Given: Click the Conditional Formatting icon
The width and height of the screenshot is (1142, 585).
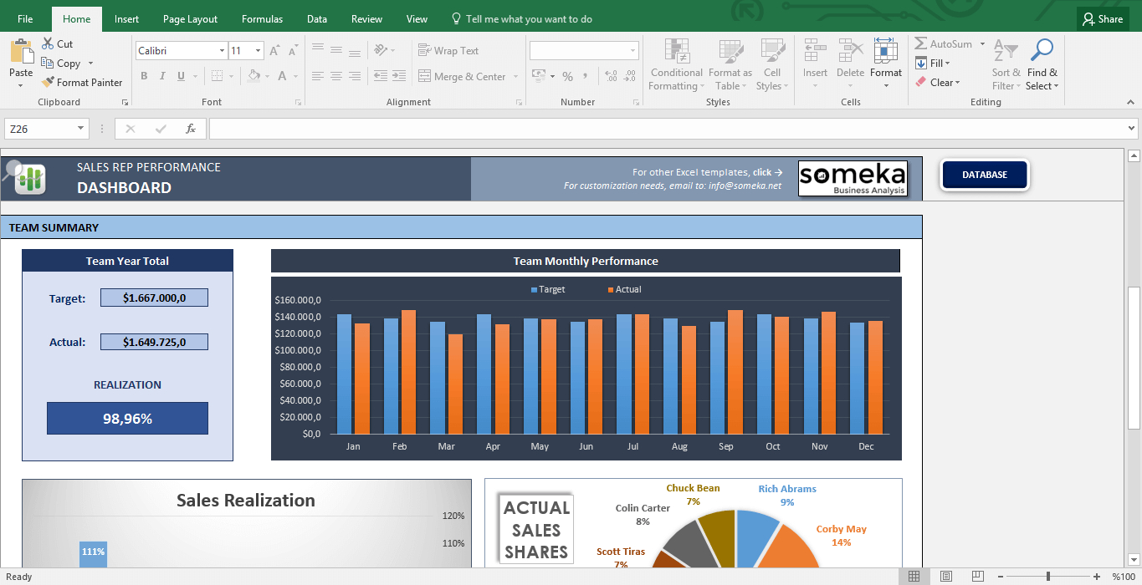Looking at the screenshot, I should point(676,52).
